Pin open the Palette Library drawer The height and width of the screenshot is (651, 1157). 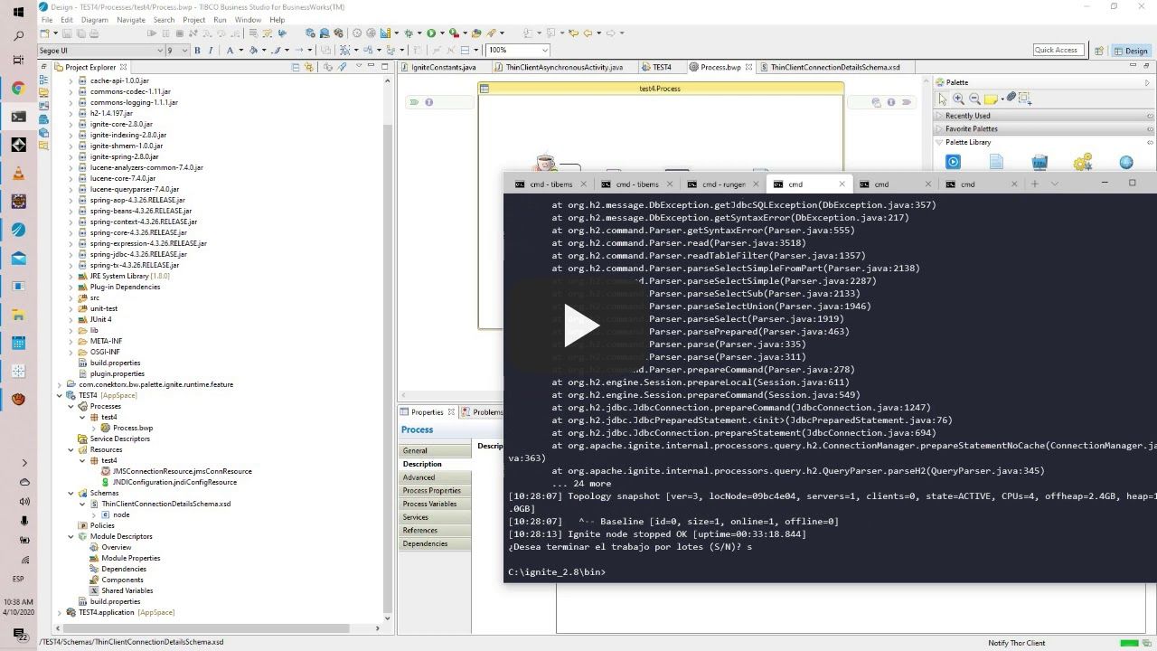(x=1150, y=142)
